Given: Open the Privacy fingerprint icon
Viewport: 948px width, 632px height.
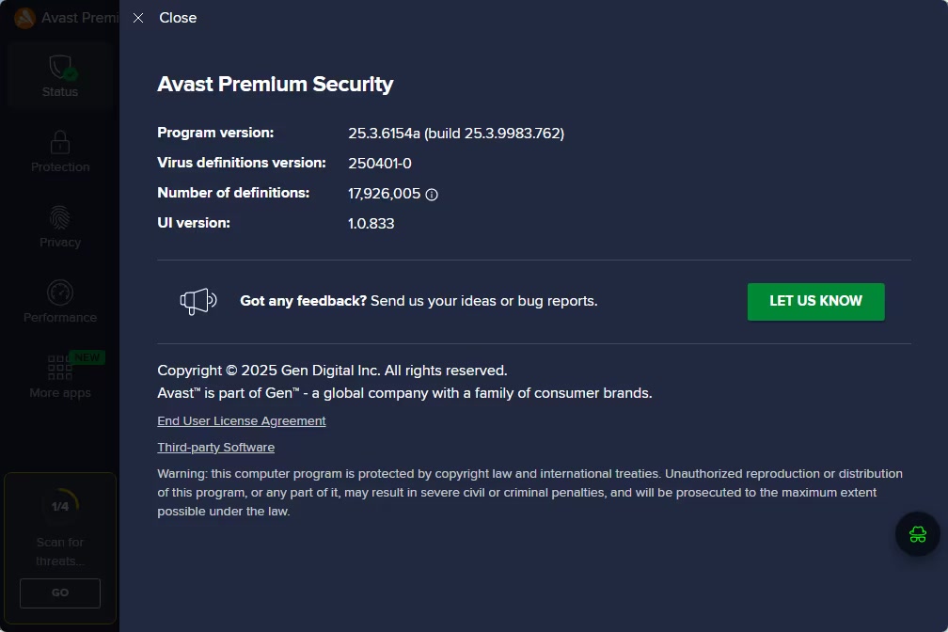Looking at the screenshot, I should pyautogui.click(x=60, y=218).
